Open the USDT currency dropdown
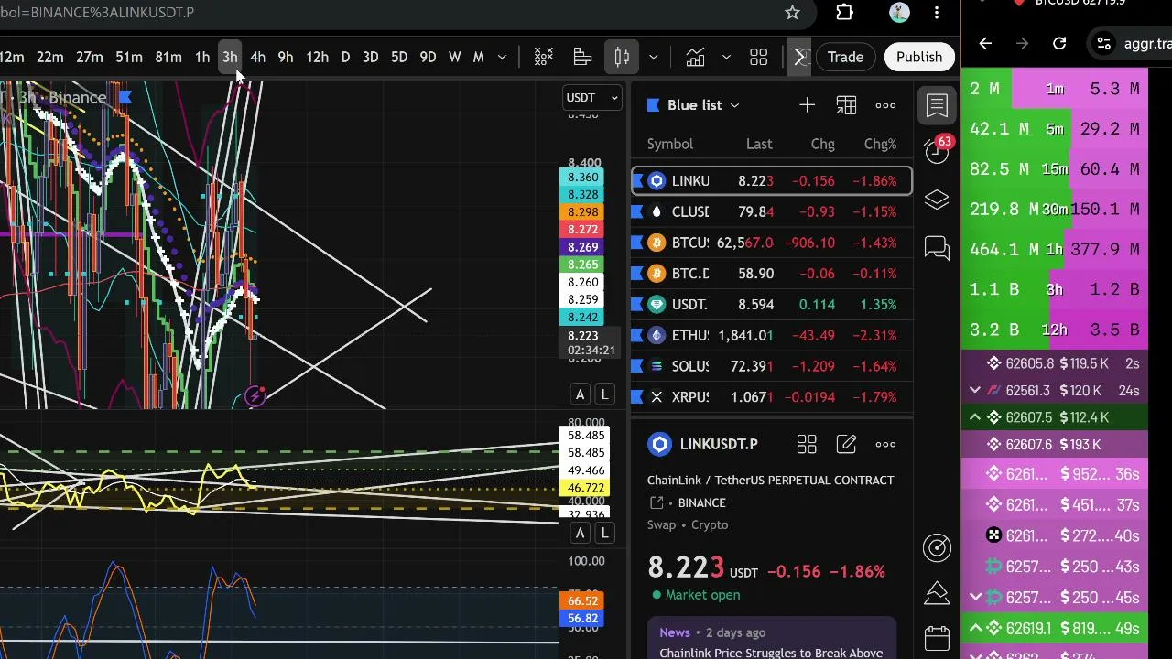The height and width of the screenshot is (659, 1172). pyautogui.click(x=593, y=98)
